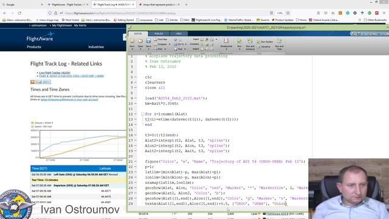Screen dimensions: 389x219
Task: Switch to the EDITOR ribbon tab
Action: point(138,33)
